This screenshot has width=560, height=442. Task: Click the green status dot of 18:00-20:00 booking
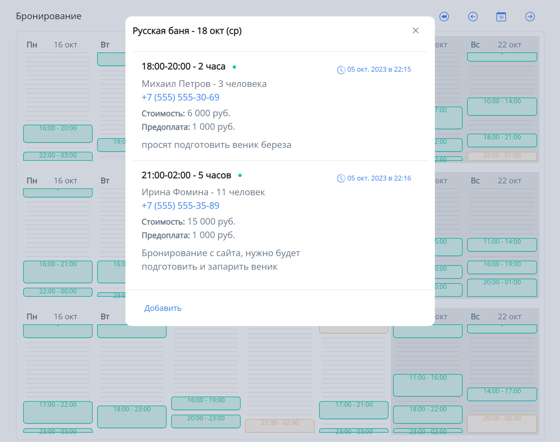[x=234, y=67]
